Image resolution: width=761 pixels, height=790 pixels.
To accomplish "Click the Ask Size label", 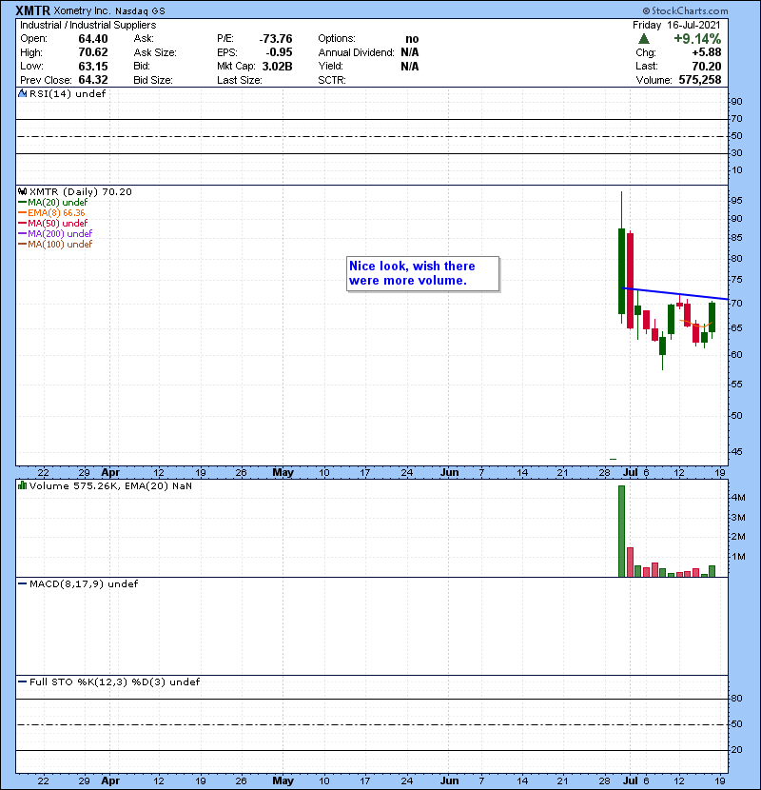I will pos(155,52).
